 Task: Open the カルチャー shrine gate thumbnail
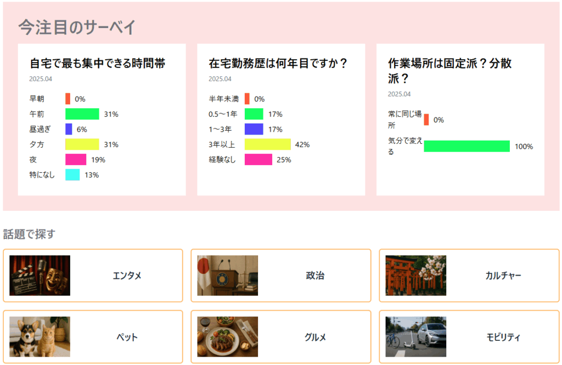click(415, 276)
